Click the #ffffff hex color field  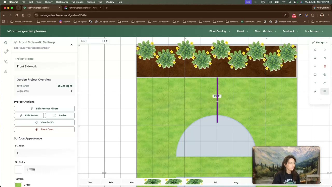pyautogui.click(x=49, y=170)
